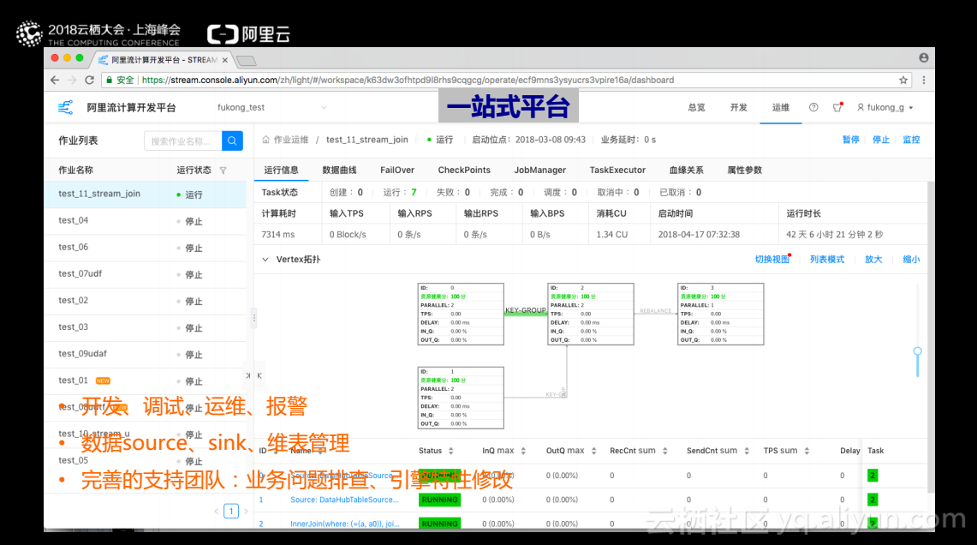Switch to the 数据曲线 tab
Screen dimensions: 977x545
click(339, 170)
